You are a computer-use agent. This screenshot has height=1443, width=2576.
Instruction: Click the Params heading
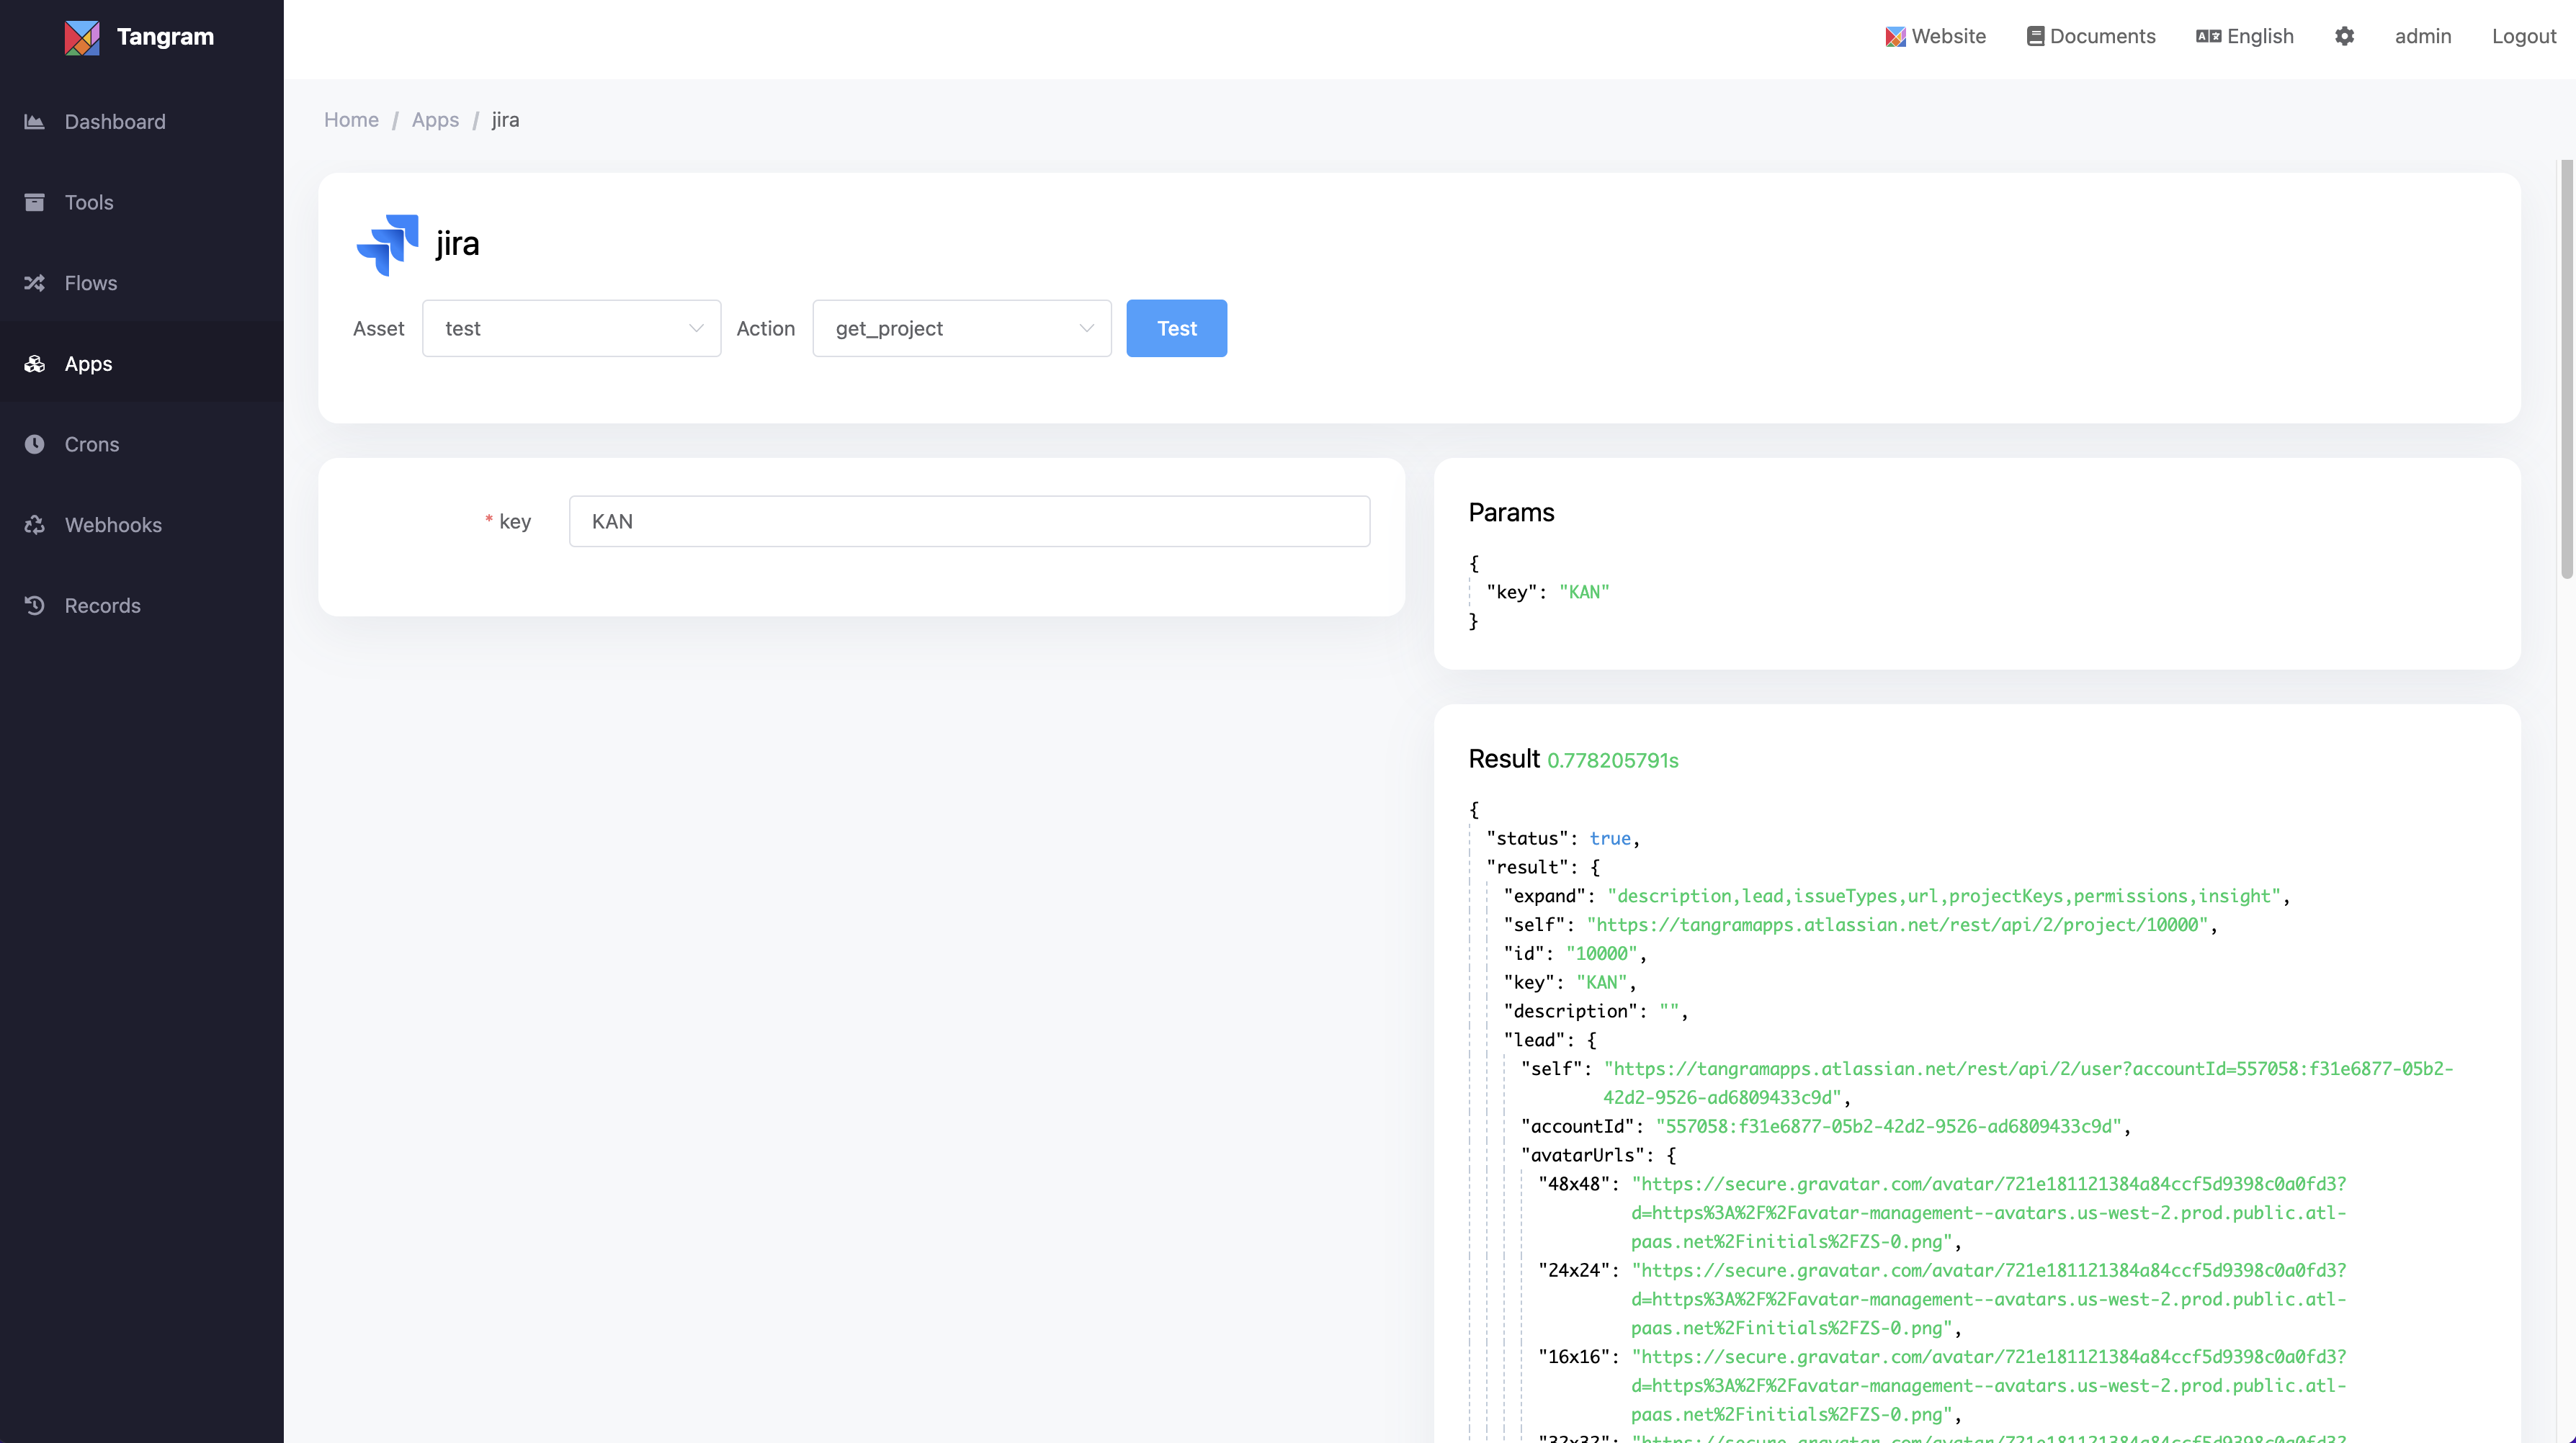tap(1511, 513)
